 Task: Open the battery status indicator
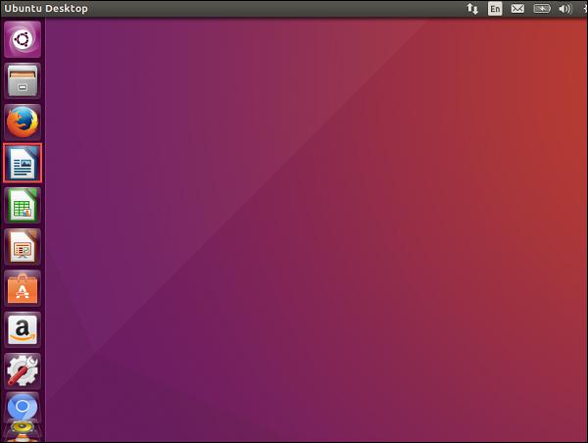click(x=542, y=9)
